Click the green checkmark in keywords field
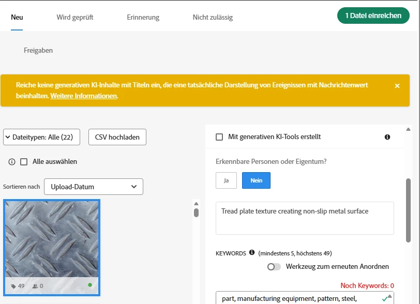This screenshot has height=304, width=420. point(385,299)
